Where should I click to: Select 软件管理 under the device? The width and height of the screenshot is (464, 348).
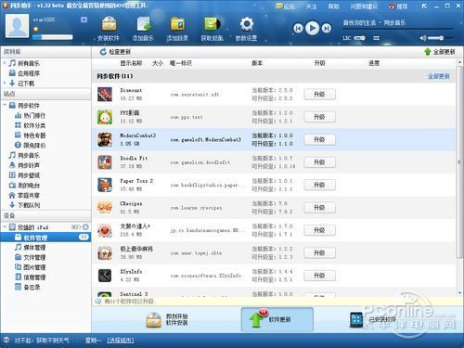point(45,238)
